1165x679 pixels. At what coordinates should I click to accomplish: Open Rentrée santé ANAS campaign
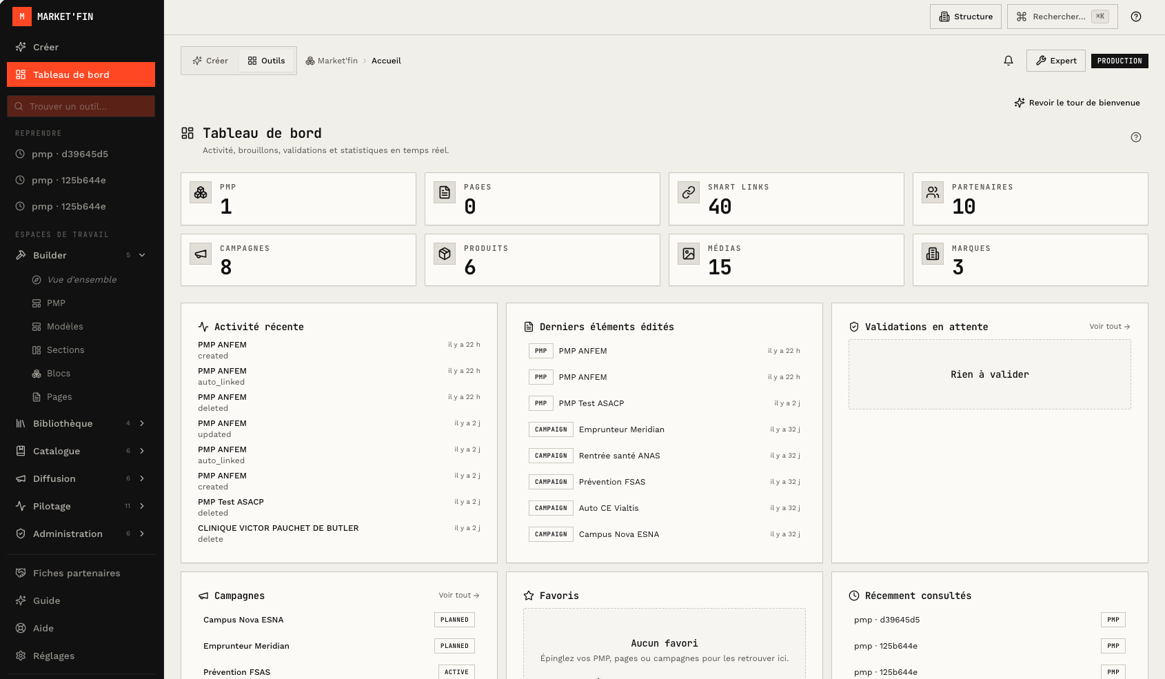(x=665, y=456)
